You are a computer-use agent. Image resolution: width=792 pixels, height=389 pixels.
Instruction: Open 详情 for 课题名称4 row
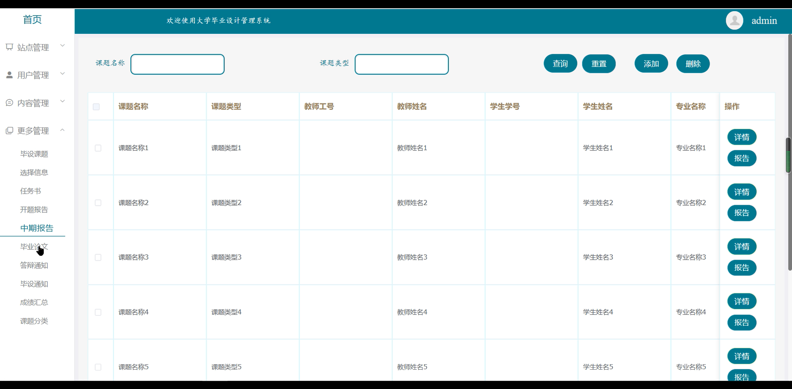tap(742, 302)
